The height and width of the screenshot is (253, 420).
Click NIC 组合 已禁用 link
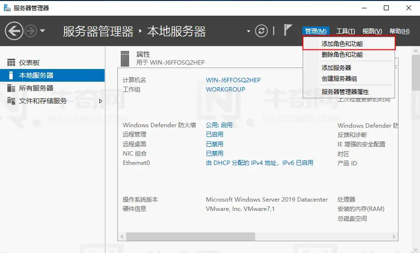click(x=215, y=154)
